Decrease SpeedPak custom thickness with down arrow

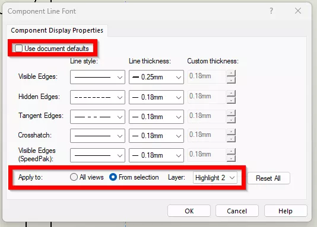click(231, 158)
